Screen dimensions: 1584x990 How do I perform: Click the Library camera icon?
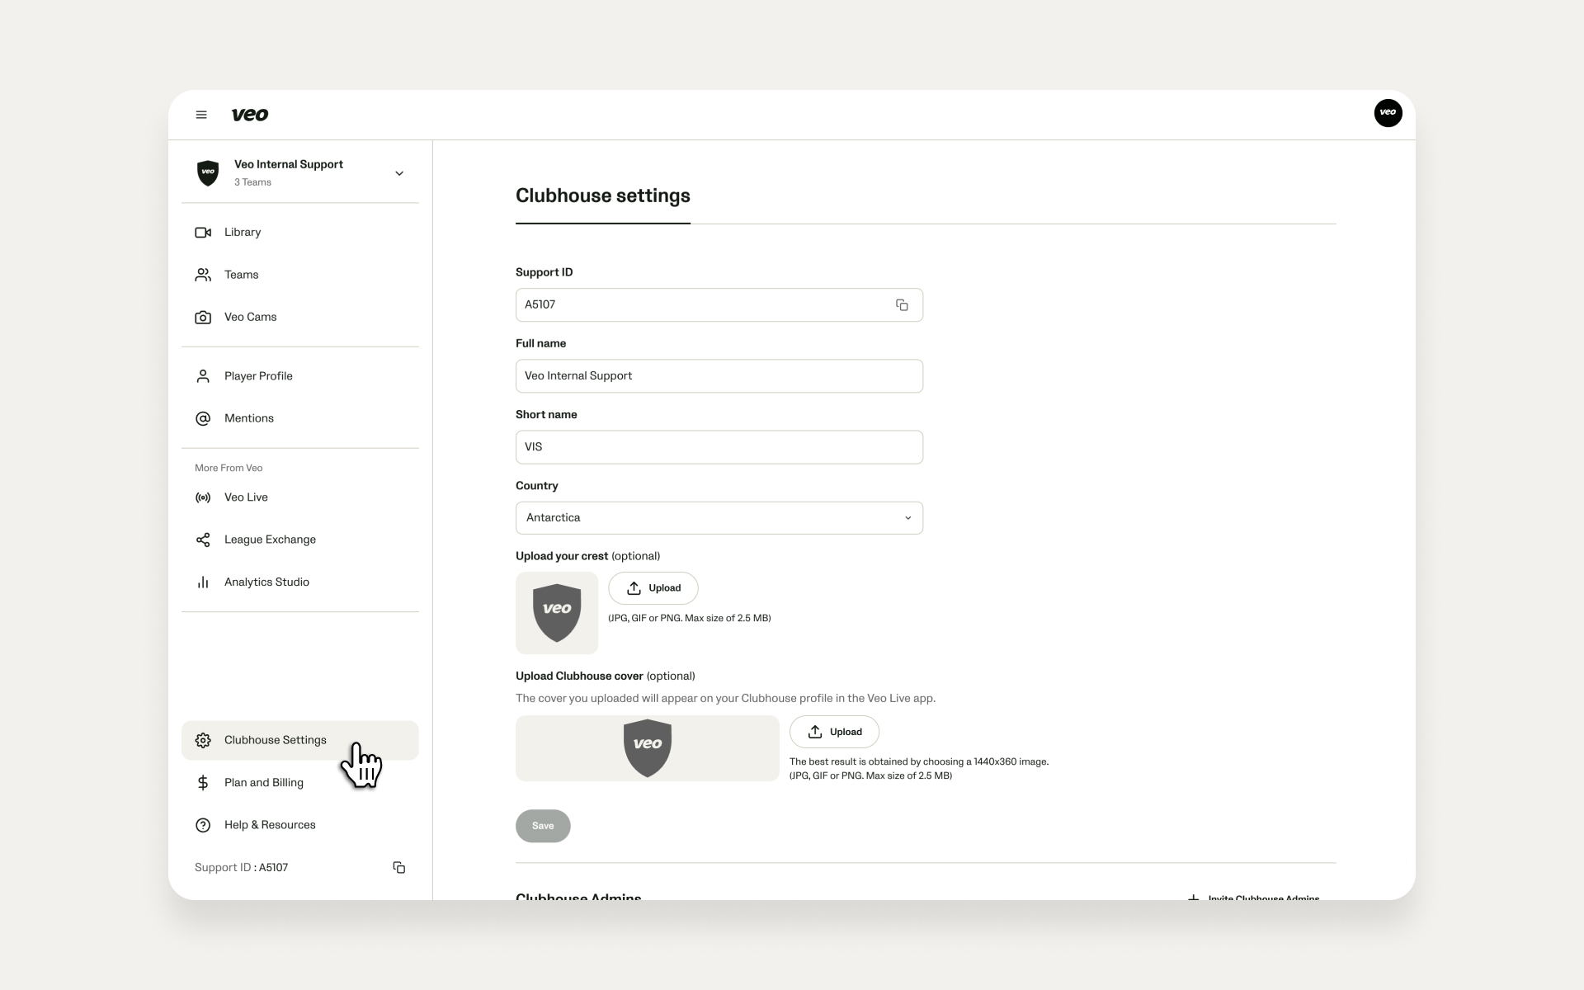pyautogui.click(x=203, y=233)
